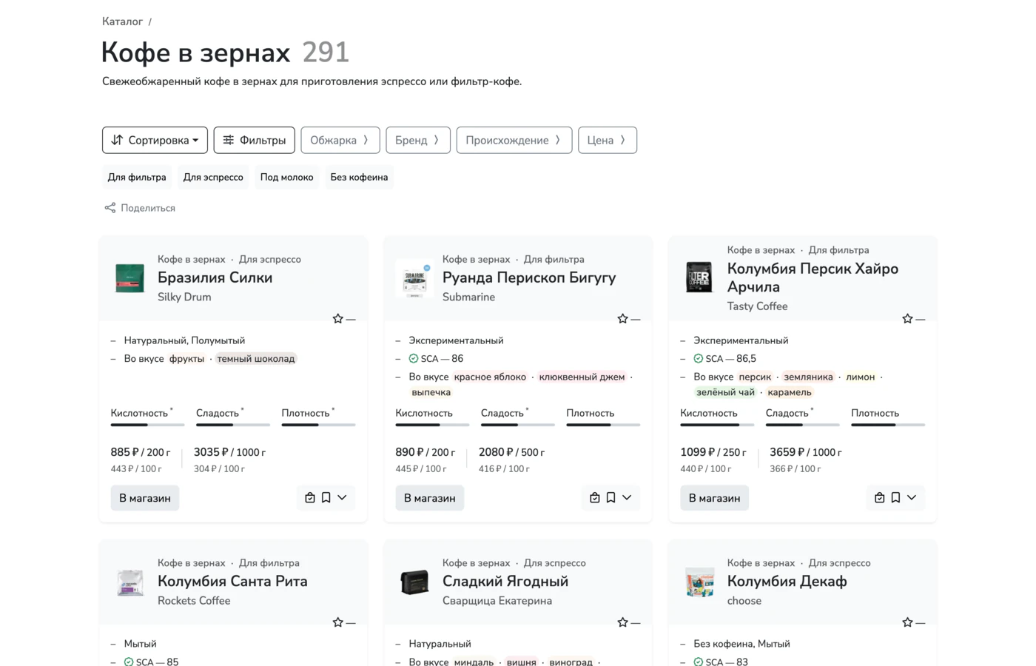Click the Rockets Coffee brand name
Screen dimensions: 1036x666
[x=194, y=600]
